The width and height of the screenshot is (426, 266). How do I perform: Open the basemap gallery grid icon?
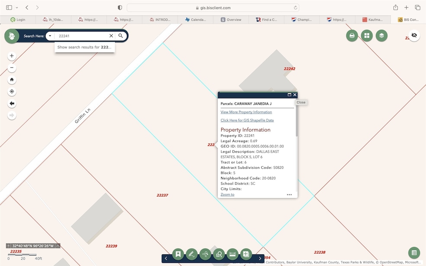(367, 36)
